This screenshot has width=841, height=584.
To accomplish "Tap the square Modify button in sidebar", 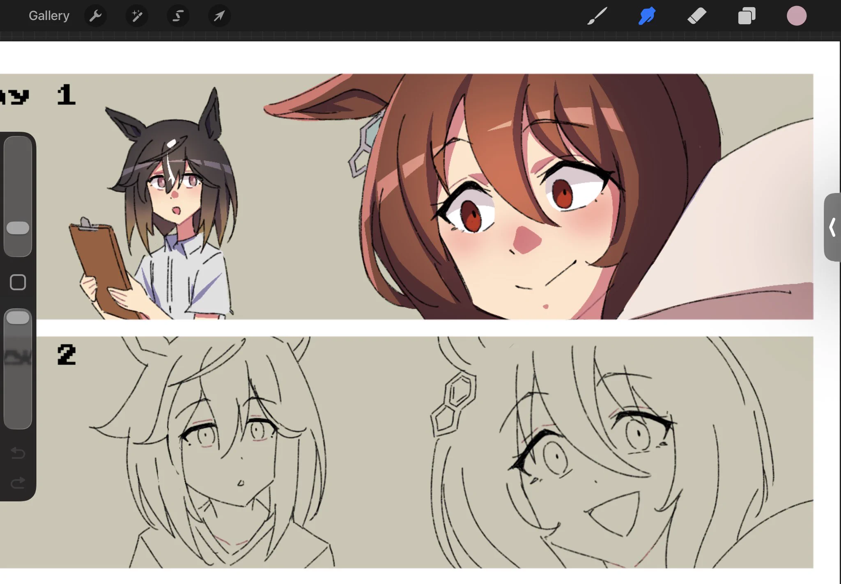I will [x=18, y=282].
